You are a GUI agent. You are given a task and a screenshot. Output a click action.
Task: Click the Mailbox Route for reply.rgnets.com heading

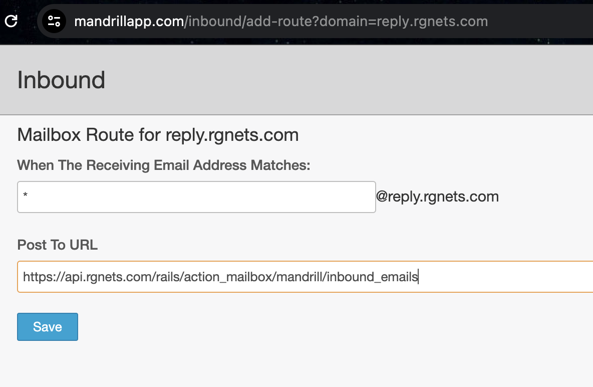(158, 135)
